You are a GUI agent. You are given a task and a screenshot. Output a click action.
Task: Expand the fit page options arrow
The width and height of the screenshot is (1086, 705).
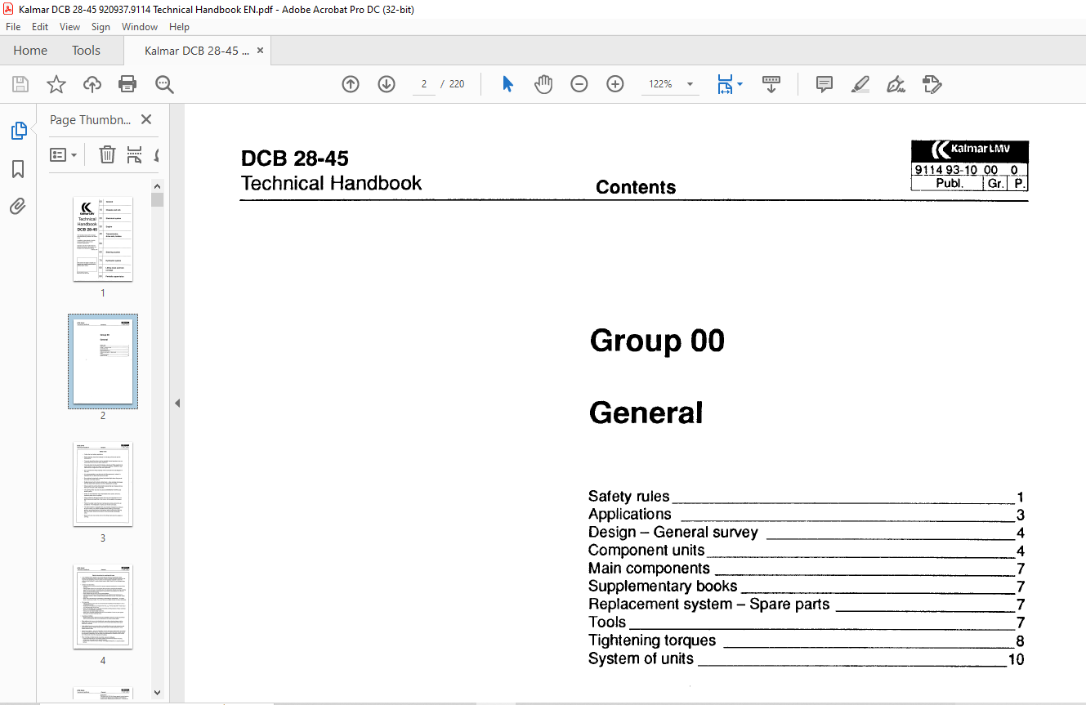740,84
